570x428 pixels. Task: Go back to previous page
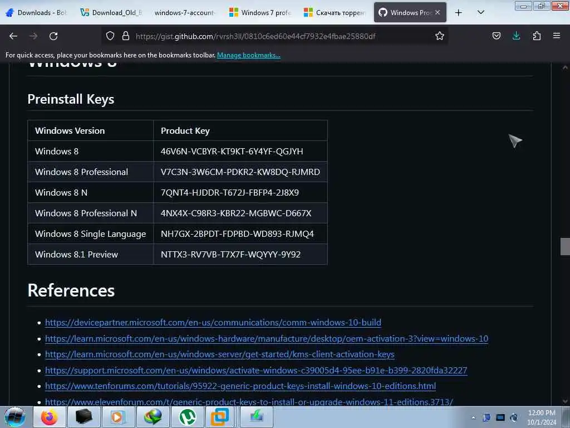[x=13, y=36]
